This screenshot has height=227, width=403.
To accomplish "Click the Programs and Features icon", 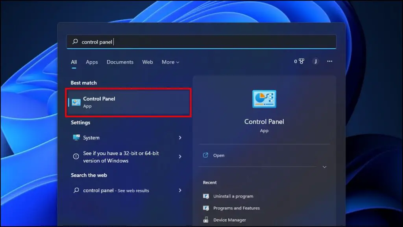I will 206,208.
